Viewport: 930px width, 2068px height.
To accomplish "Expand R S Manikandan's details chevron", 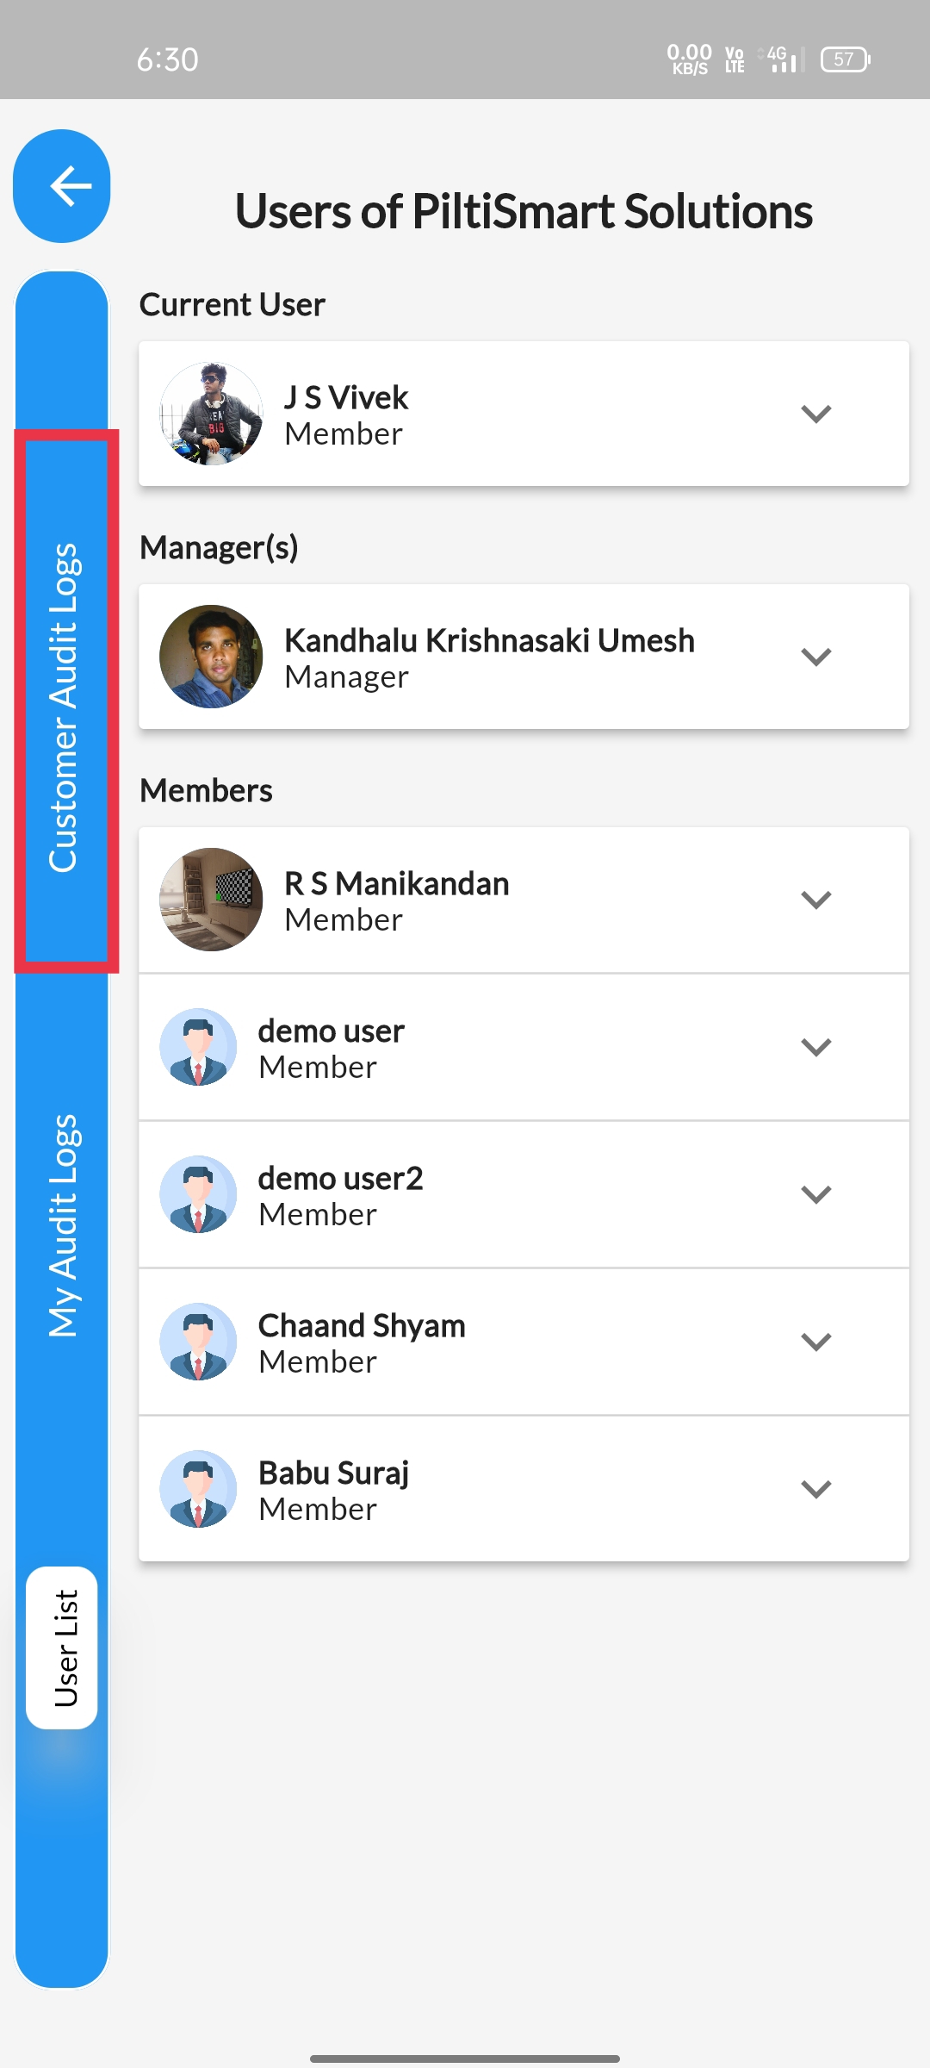I will click(815, 900).
